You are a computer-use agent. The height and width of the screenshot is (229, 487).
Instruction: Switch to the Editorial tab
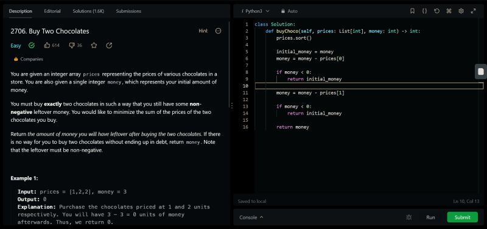coord(52,11)
